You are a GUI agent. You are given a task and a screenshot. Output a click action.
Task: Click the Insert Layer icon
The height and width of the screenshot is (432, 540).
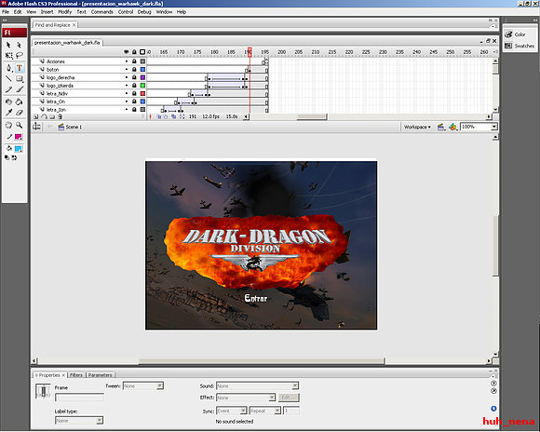tap(35, 116)
